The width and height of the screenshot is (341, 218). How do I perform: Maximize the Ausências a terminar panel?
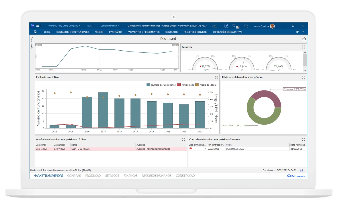pos(183,139)
